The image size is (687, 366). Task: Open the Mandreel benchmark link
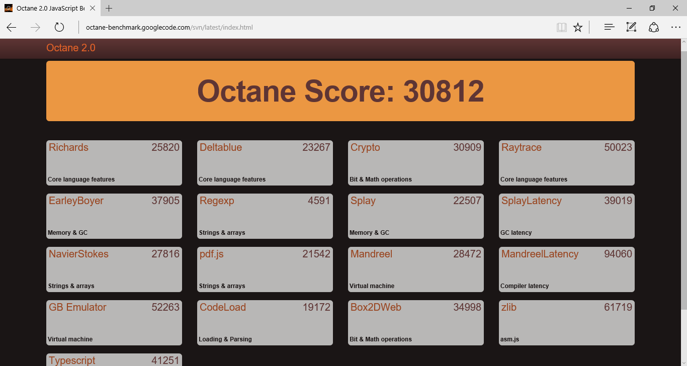[372, 254]
